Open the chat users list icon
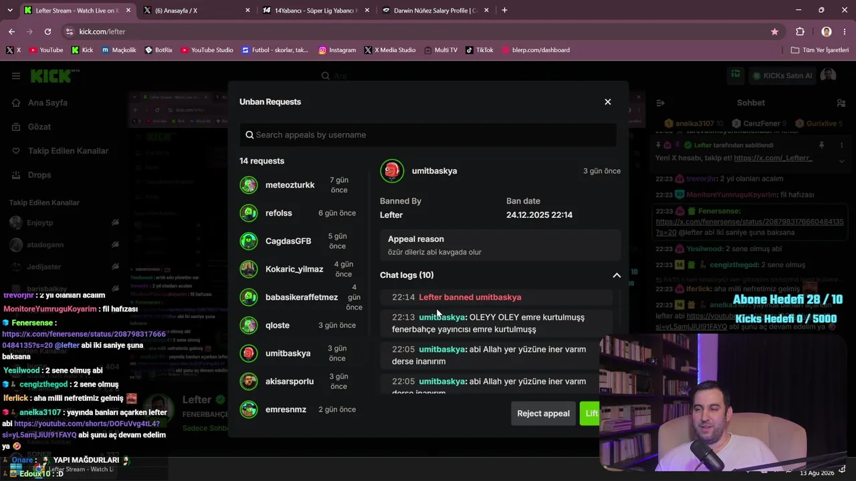 tap(841, 103)
